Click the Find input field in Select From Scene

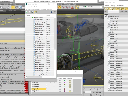113,11
